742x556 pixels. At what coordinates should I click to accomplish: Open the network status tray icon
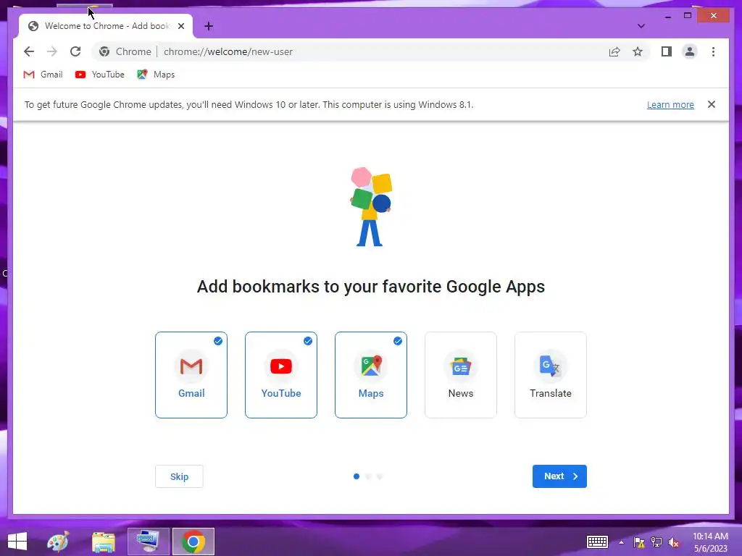[656, 542]
